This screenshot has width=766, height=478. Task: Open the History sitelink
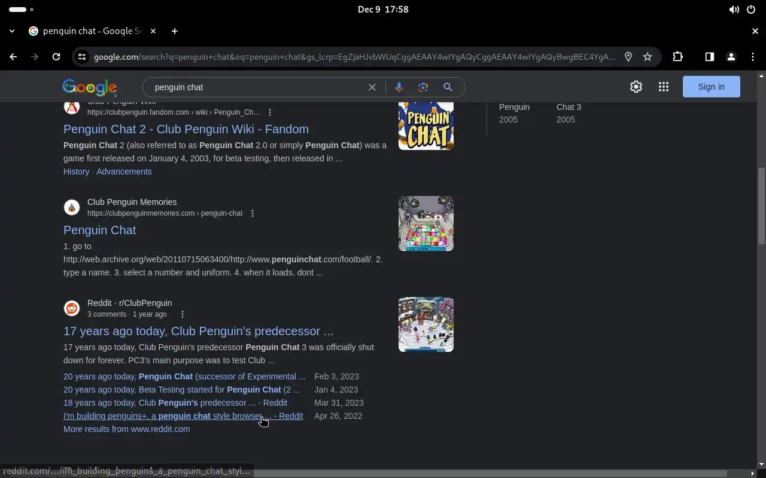coord(76,171)
